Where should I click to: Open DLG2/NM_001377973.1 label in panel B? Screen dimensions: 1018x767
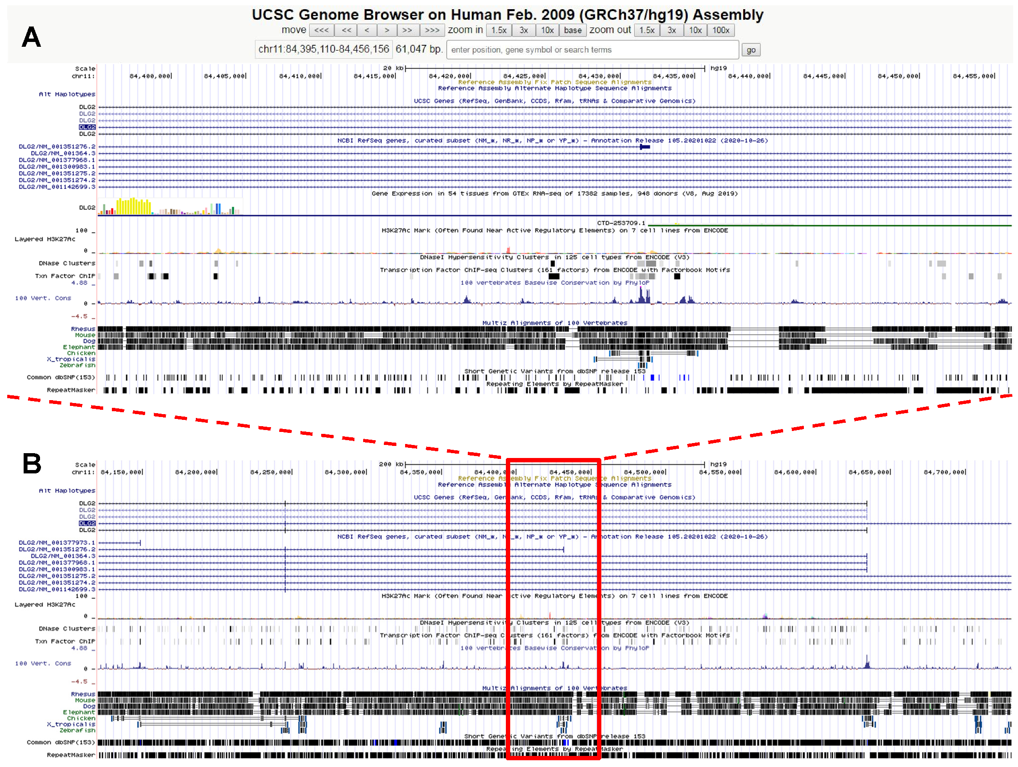pyautogui.click(x=57, y=543)
